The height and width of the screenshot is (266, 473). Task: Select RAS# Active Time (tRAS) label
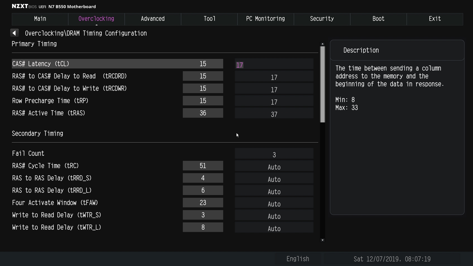tap(48, 113)
